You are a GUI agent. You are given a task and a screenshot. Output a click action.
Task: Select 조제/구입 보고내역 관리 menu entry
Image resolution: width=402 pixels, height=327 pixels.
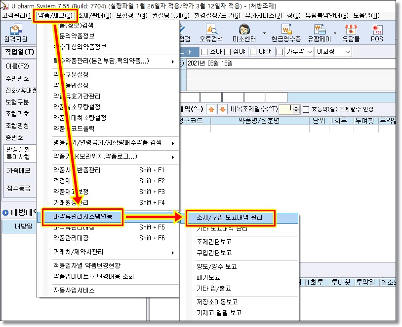tap(230, 217)
